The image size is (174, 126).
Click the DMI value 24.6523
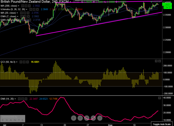tap(43, 99)
